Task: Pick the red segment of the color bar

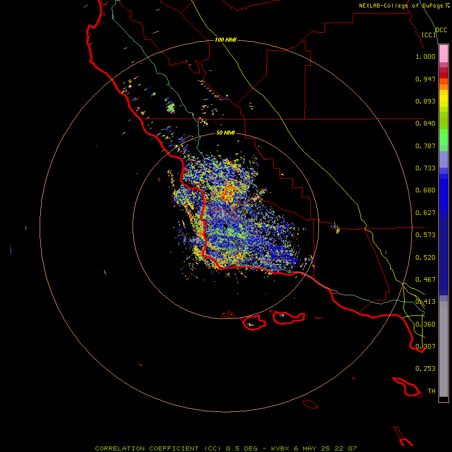Action: (443, 75)
